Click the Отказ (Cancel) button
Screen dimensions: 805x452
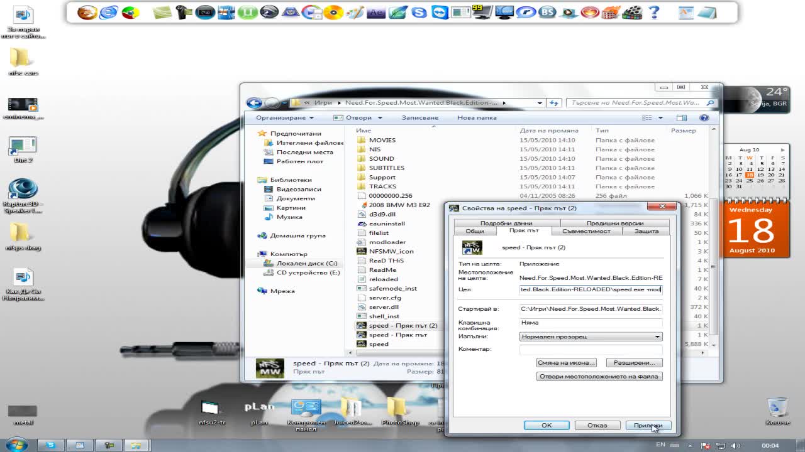(597, 425)
